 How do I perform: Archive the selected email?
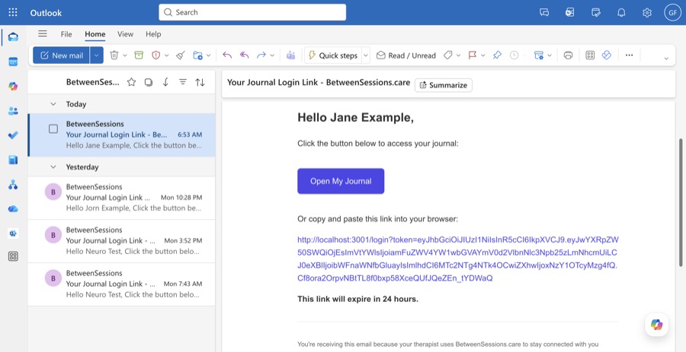[x=139, y=55]
